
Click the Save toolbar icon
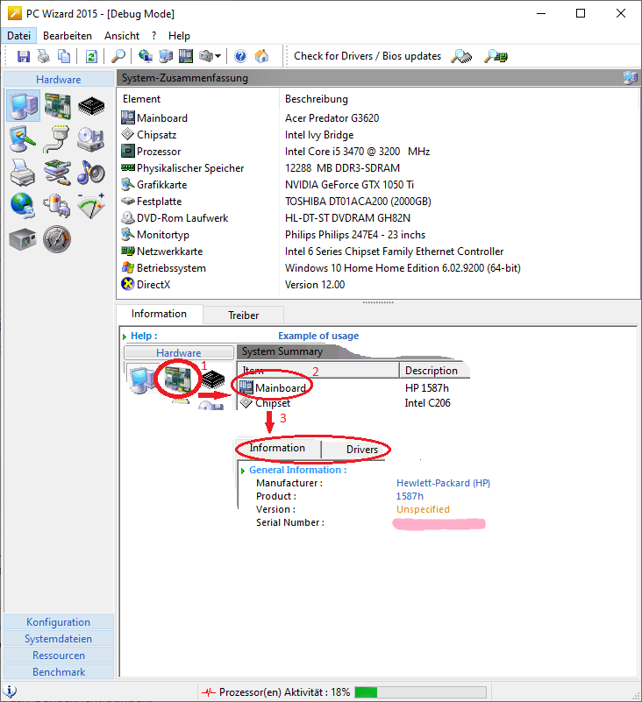tap(24, 56)
